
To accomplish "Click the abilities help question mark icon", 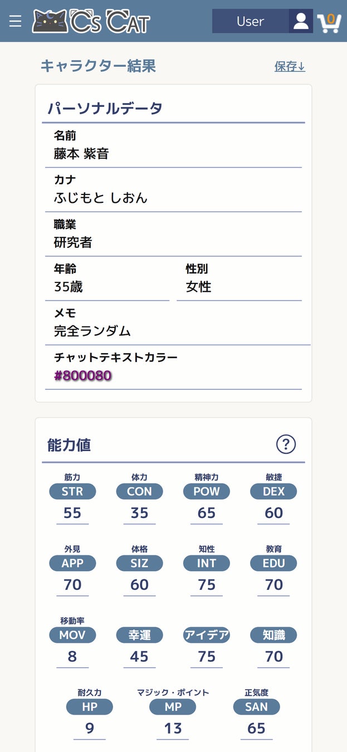I will coord(286,444).
